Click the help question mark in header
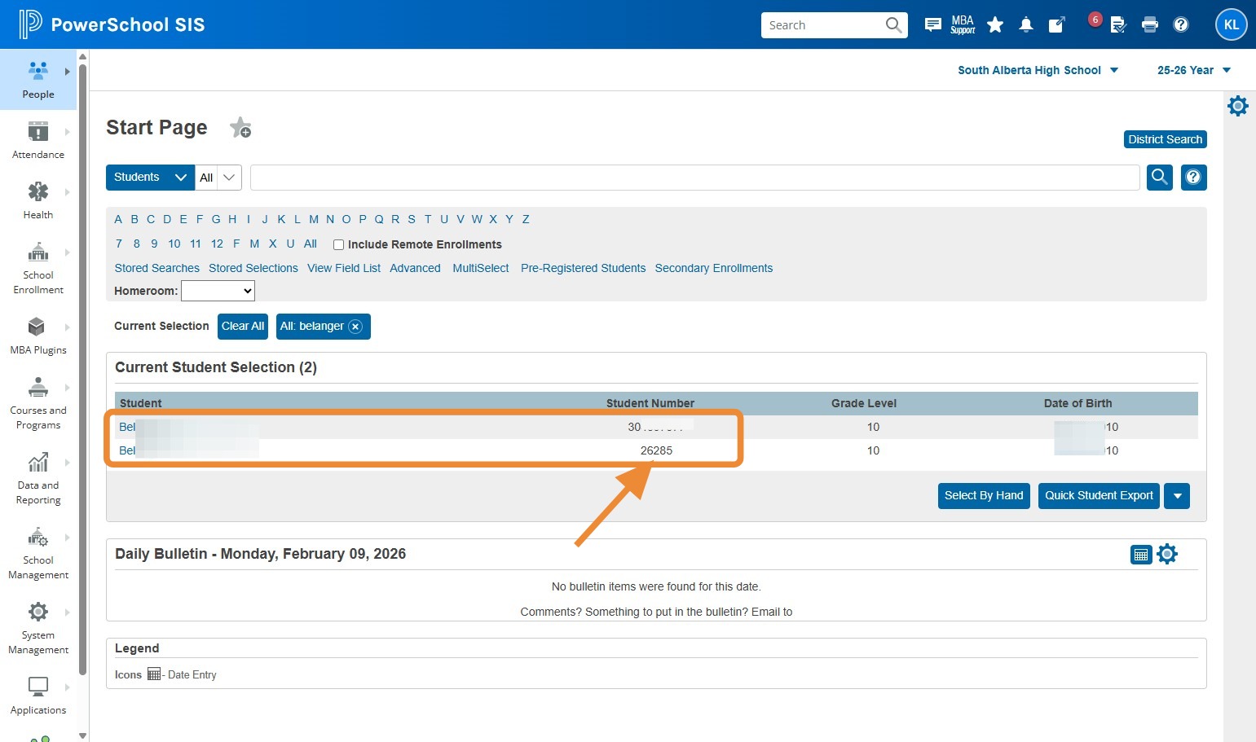The image size is (1256, 742). coord(1180,25)
